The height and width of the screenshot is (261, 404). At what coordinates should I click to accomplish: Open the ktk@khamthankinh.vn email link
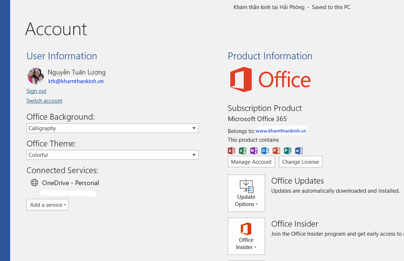coord(76,81)
